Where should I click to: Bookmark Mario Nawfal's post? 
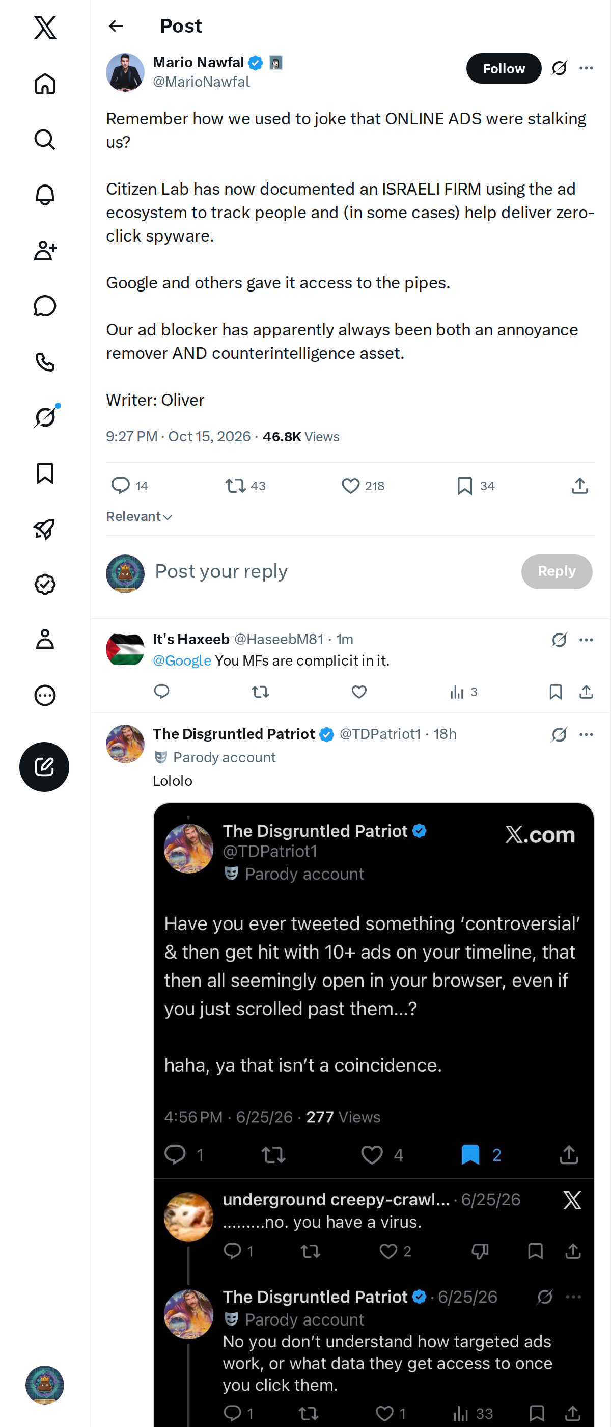476,486
